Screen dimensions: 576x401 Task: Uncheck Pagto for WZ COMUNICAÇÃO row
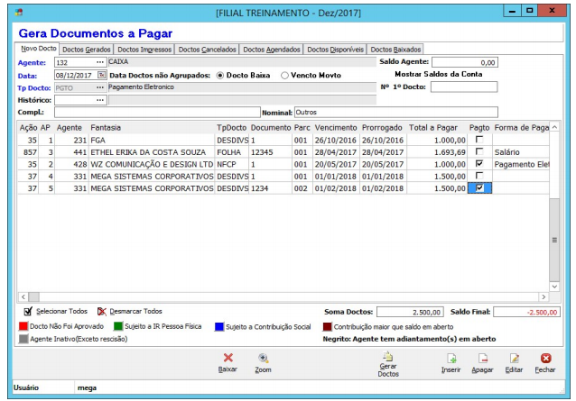point(479,163)
